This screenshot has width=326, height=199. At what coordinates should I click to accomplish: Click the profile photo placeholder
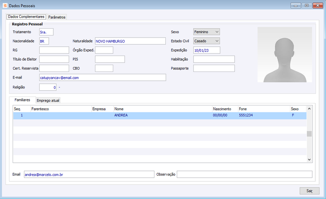284,55
